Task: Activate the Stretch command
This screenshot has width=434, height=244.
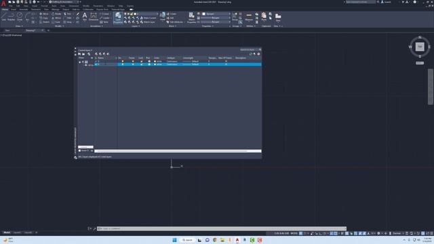Action: pos(44,22)
